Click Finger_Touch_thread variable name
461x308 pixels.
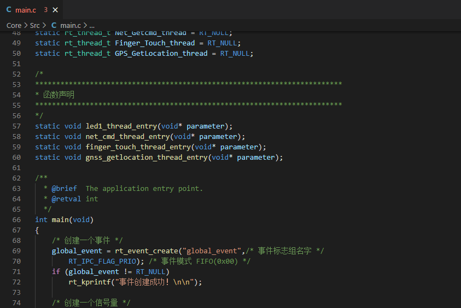[x=155, y=43]
